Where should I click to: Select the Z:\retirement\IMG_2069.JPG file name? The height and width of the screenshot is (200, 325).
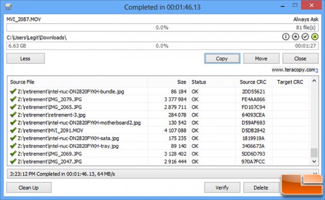pos(50,154)
